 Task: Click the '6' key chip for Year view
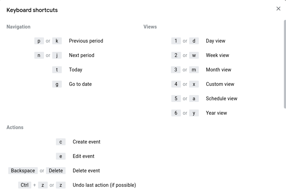[176, 113]
